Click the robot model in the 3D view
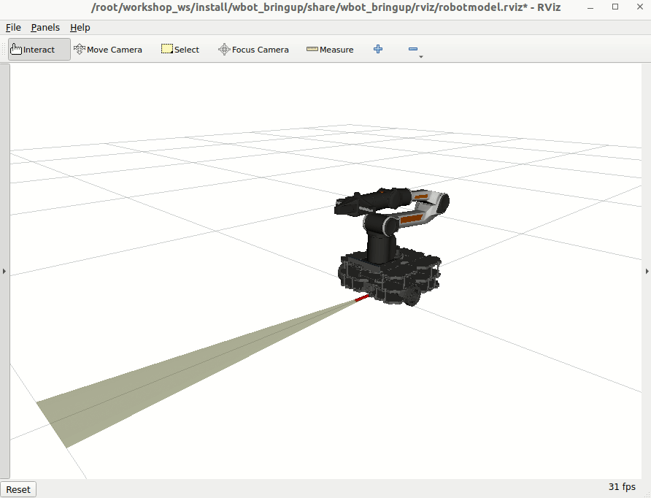This screenshot has height=498, width=651. pos(390,248)
